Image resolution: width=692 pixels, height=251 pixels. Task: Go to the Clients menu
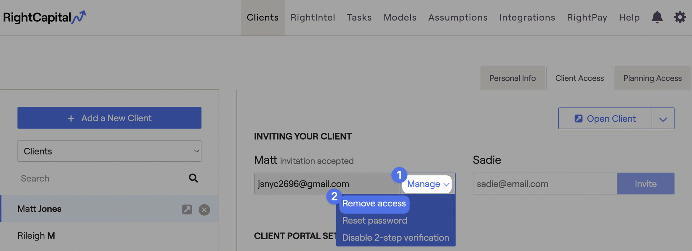click(x=263, y=18)
